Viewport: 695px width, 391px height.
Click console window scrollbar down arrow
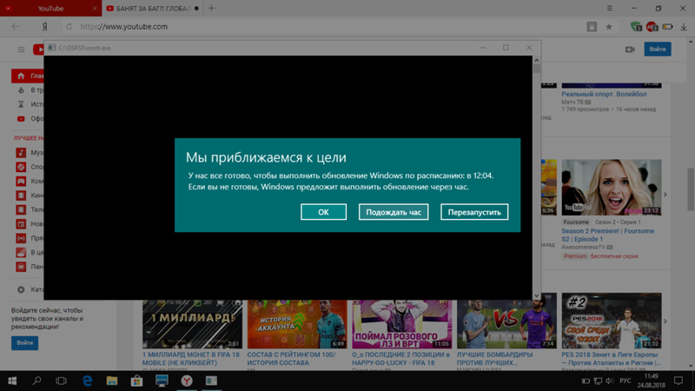[536, 295]
